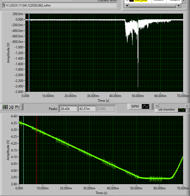
Task: Click the right arrow beside the u8 monitor legend
Action: (x=187, y=106)
